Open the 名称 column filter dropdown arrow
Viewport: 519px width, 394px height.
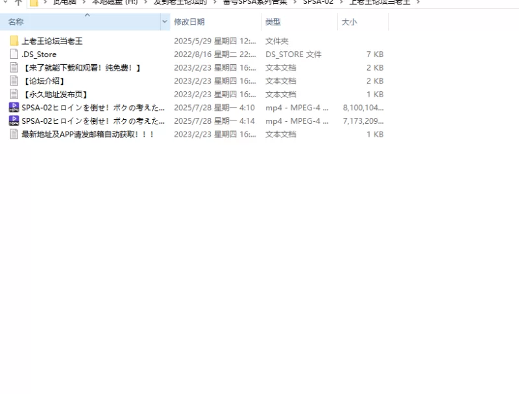tap(165, 22)
